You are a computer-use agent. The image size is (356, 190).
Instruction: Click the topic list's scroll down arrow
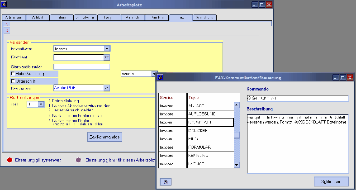[x=237, y=165]
